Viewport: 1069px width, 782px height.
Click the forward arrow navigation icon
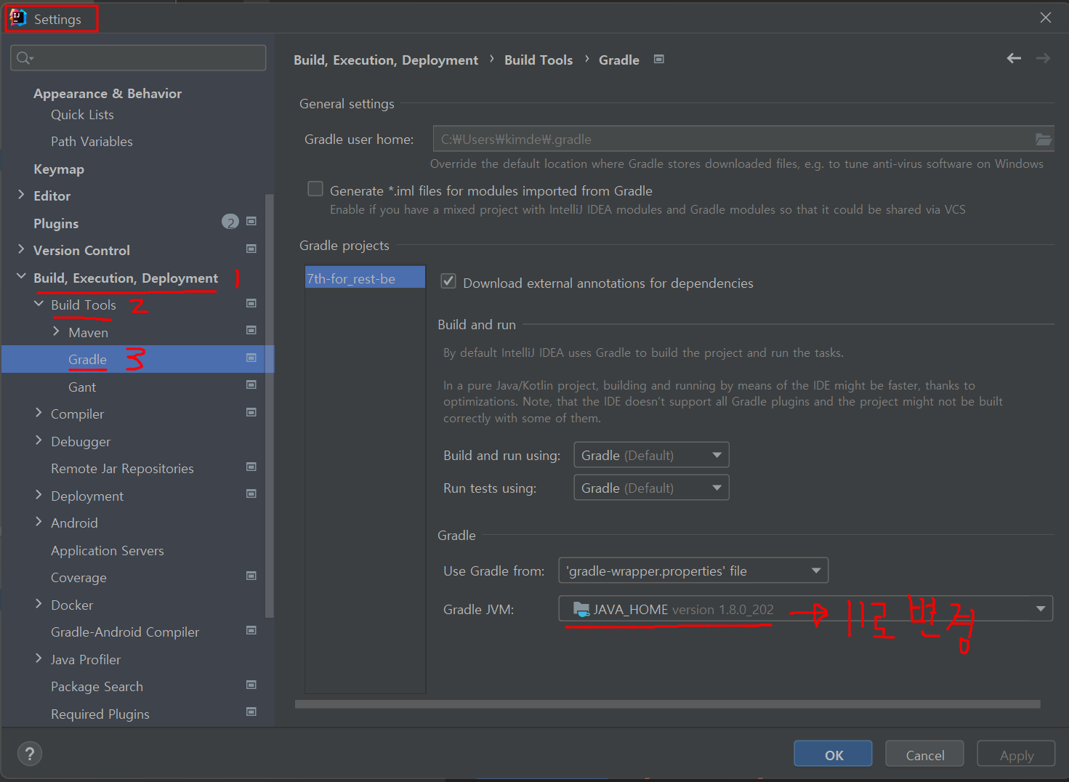click(1043, 58)
